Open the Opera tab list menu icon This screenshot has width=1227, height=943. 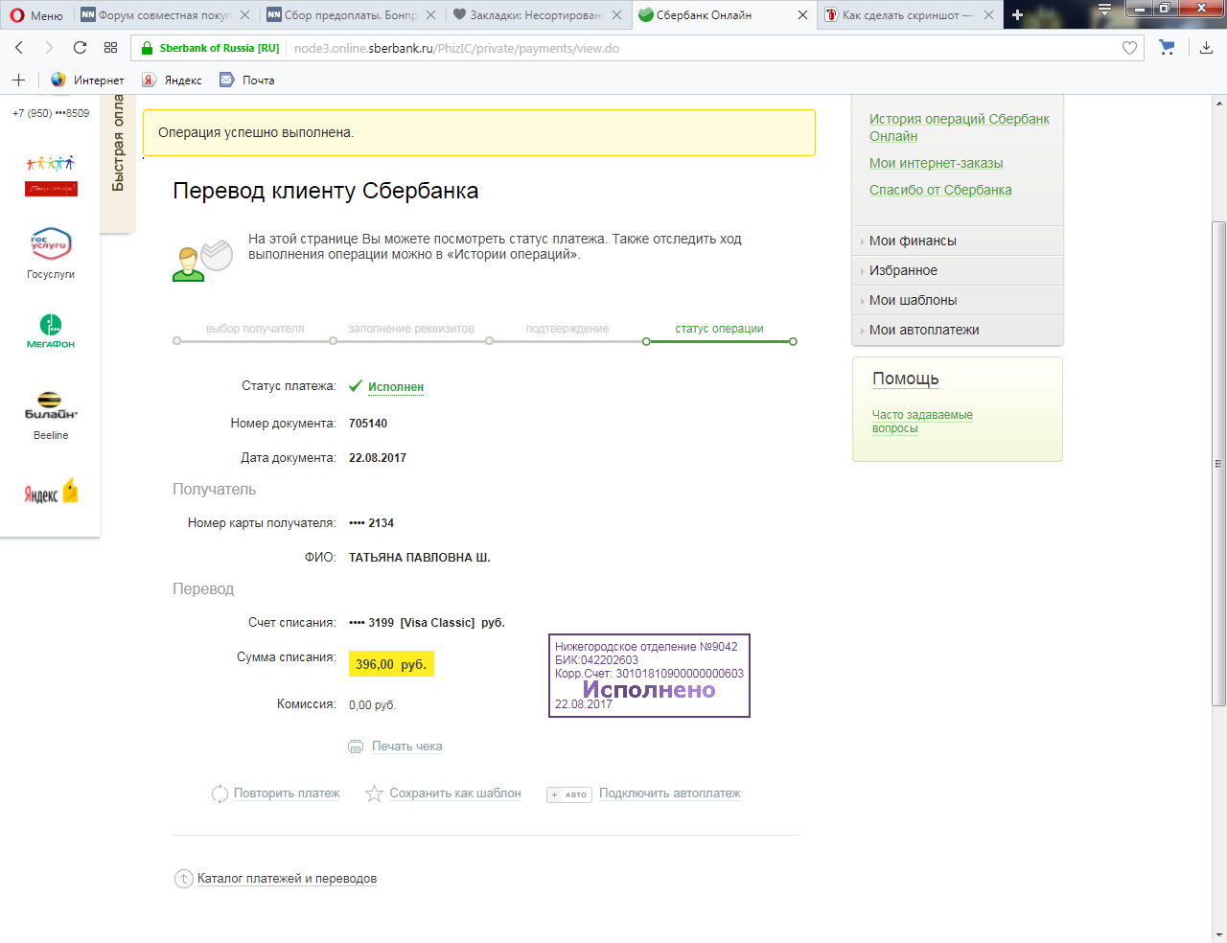pyautogui.click(x=1104, y=10)
